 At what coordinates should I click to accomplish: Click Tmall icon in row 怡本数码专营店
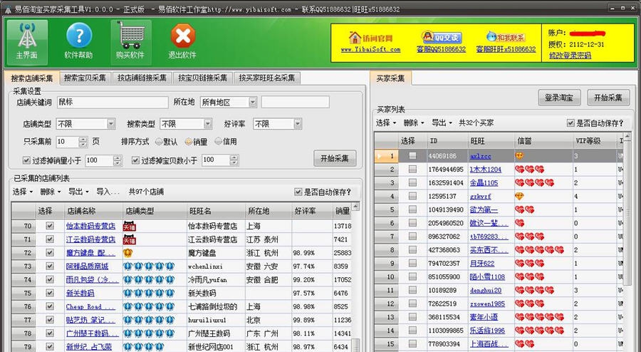click(x=130, y=226)
